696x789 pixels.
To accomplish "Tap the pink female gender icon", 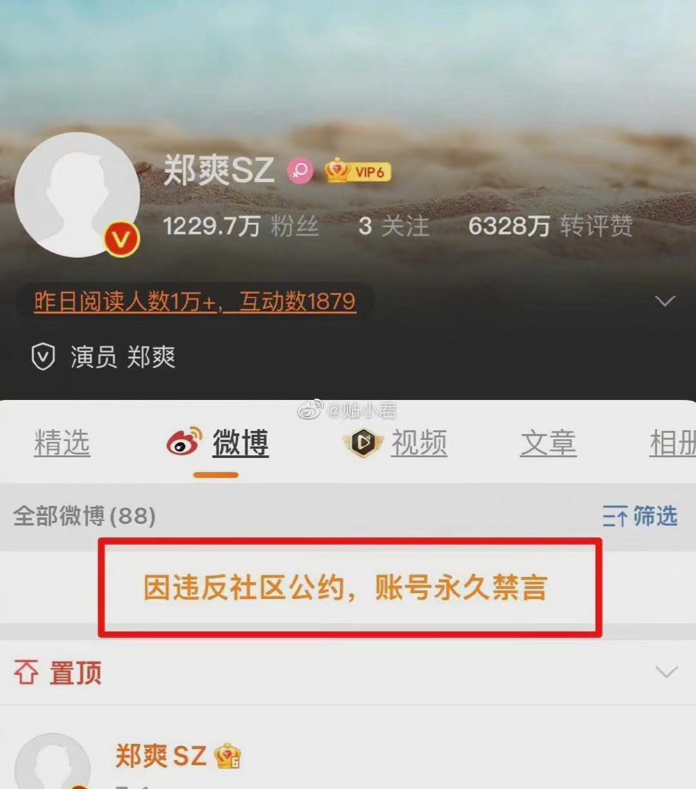I will click(x=300, y=171).
